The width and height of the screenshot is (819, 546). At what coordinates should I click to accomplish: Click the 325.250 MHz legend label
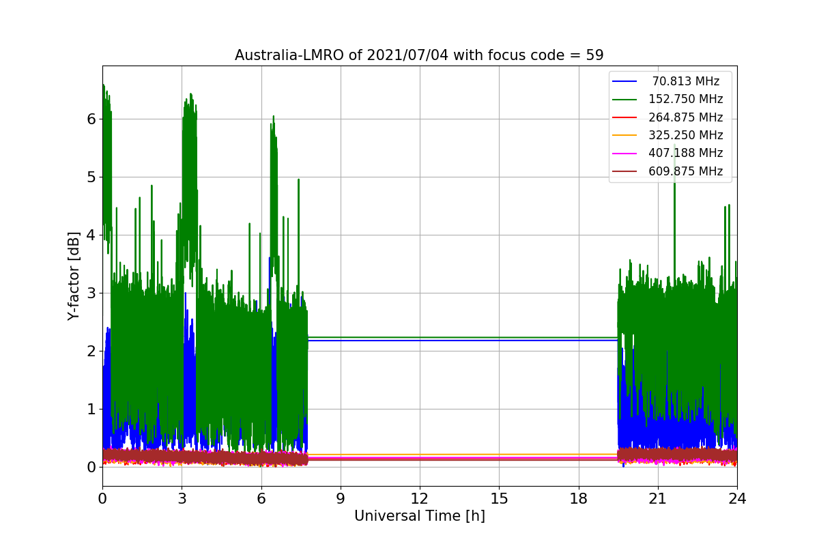coord(686,135)
